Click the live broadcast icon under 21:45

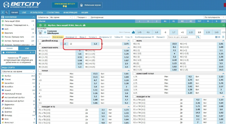click(x=40, y=33)
